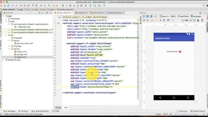Collapse the res folder in the tree

(x=6, y=35)
